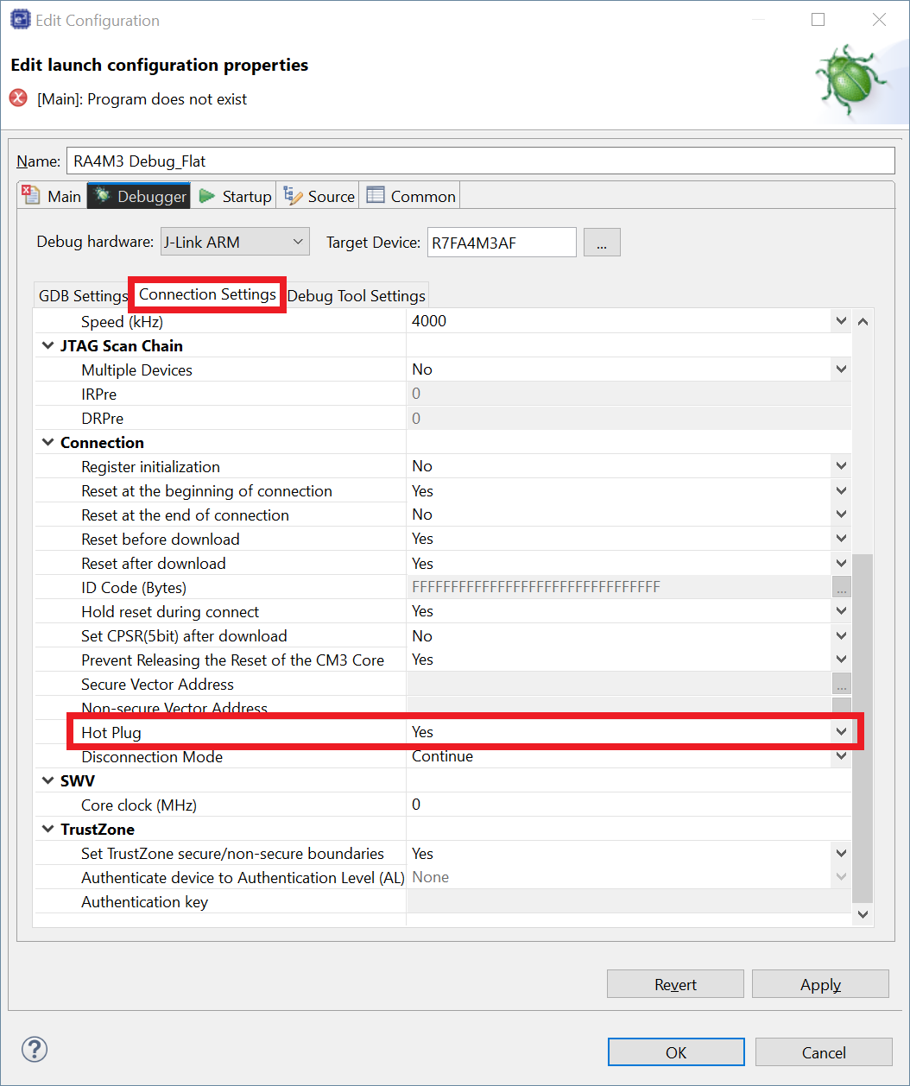This screenshot has width=910, height=1086.
Task: Switch to Debug Tool Settings tab
Action: point(356,296)
